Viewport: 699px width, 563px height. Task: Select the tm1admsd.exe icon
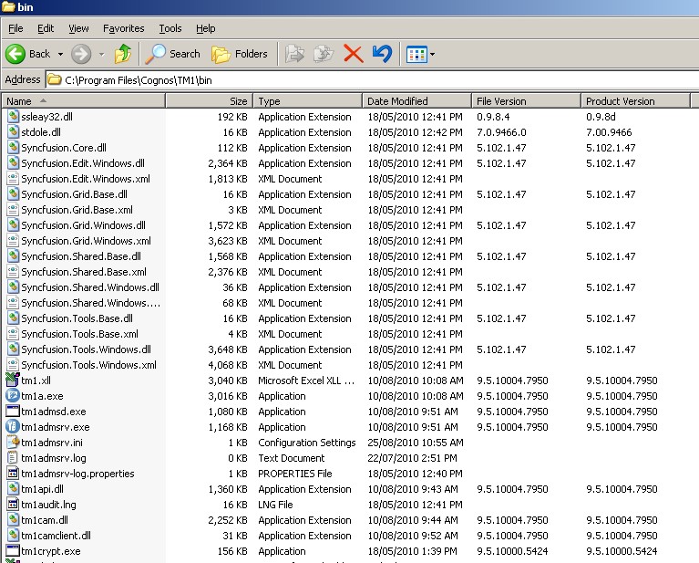tap(13, 412)
